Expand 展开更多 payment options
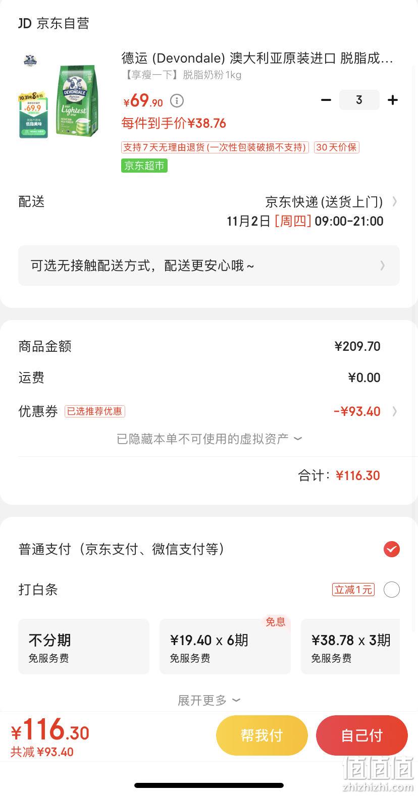The width and height of the screenshot is (418, 796). tap(209, 700)
